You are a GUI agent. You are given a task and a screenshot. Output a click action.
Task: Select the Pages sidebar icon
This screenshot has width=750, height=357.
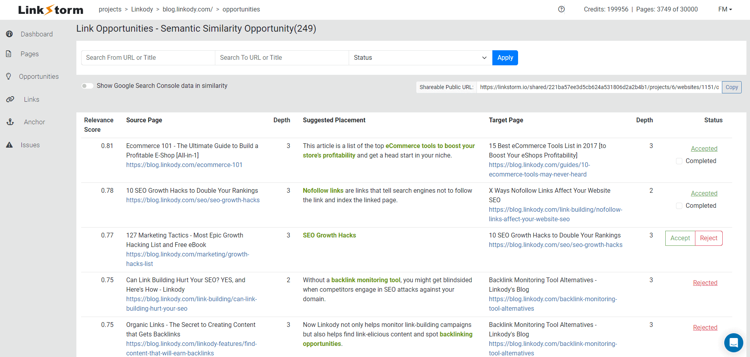point(9,54)
